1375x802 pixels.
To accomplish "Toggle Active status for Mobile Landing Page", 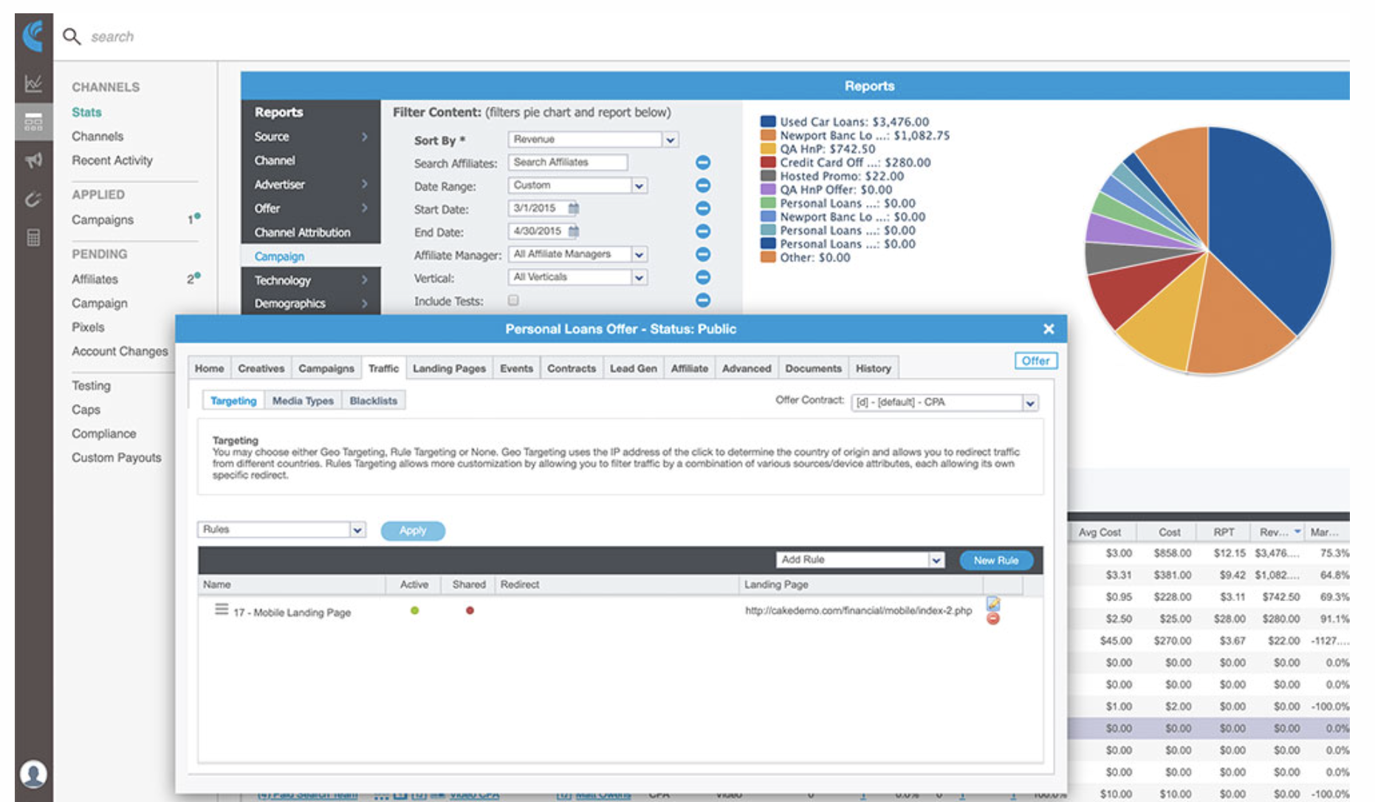I will 414,611.
